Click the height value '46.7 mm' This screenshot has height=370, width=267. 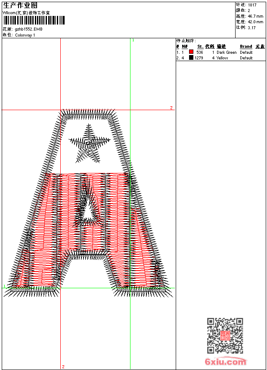pos(255,16)
